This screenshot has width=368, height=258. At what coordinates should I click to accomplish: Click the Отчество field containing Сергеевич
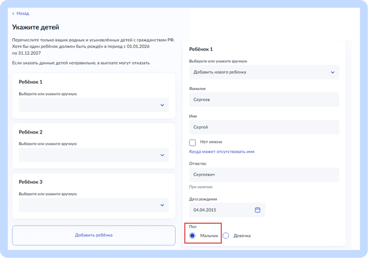coord(264,175)
